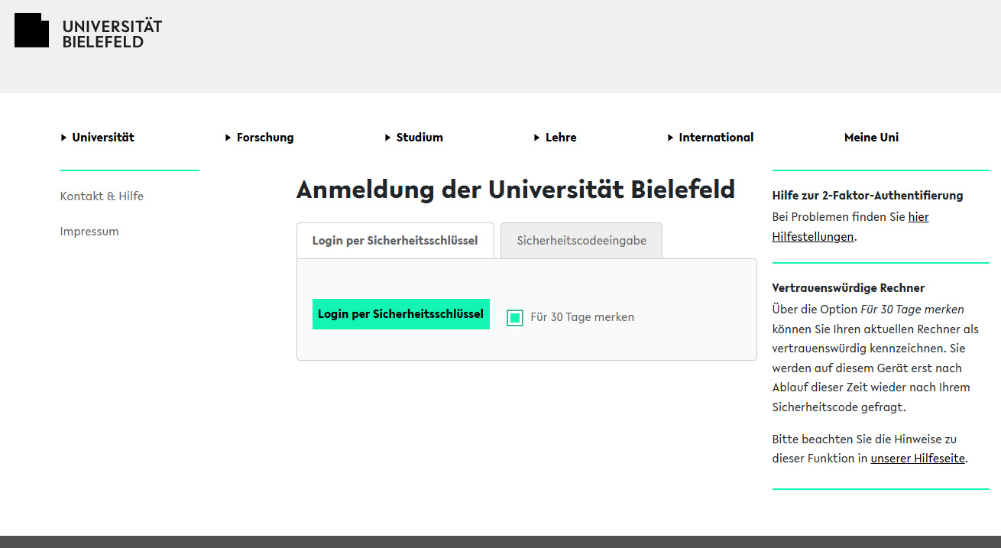Click the green Login per Sicherheitsschlüssel button
The image size is (1001, 548).
(401, 314)
